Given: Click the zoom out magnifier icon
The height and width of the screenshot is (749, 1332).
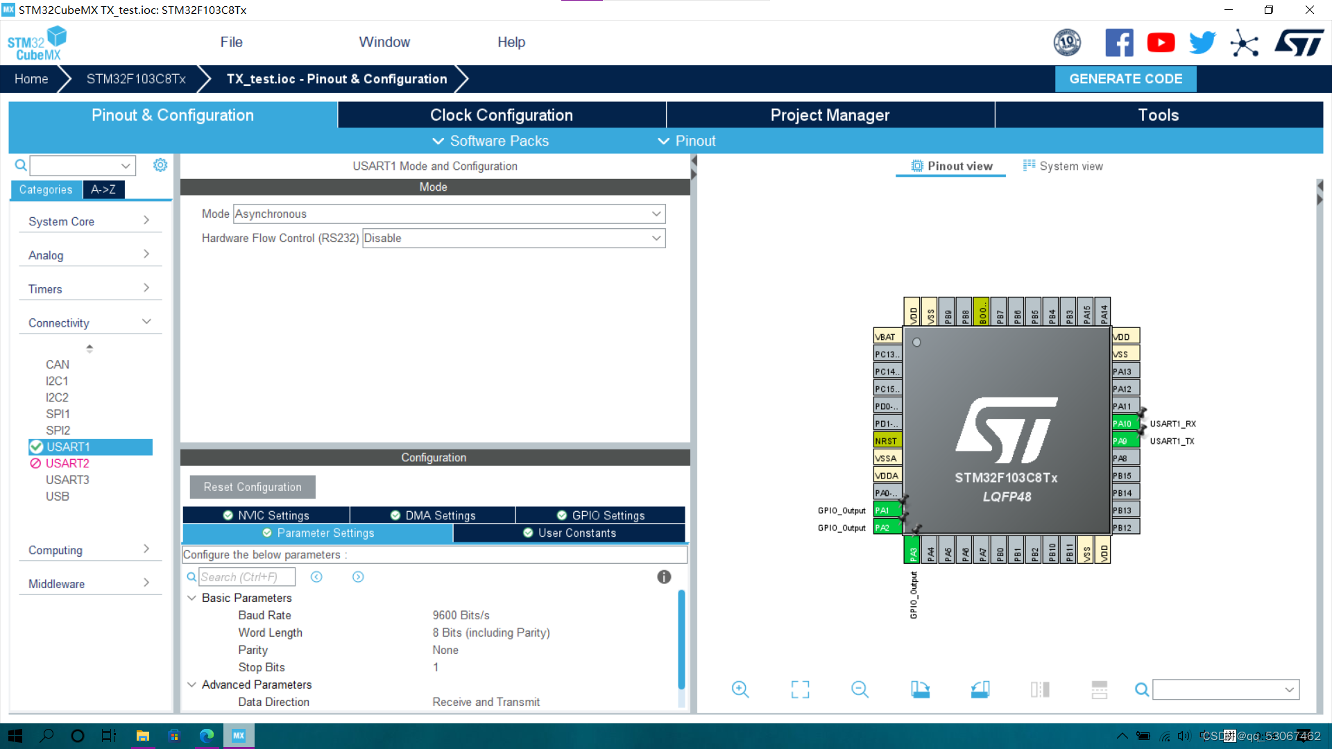Looking at the screenshot, I should point(860,689).
